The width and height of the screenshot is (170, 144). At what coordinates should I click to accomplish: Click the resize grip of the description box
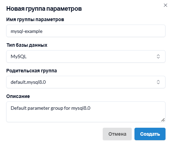pyautogui.click(x=163, y=120)
